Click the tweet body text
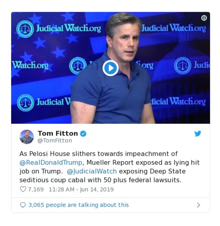The image size is (220, 226). (x=110, y=167)
